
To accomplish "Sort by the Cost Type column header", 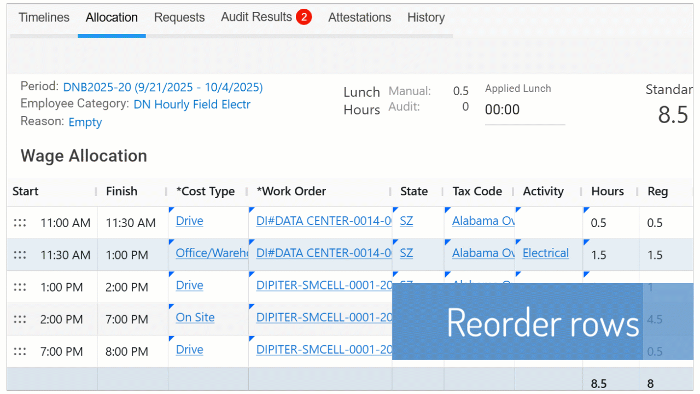I will pyautogui.click(x=206, y=192).
